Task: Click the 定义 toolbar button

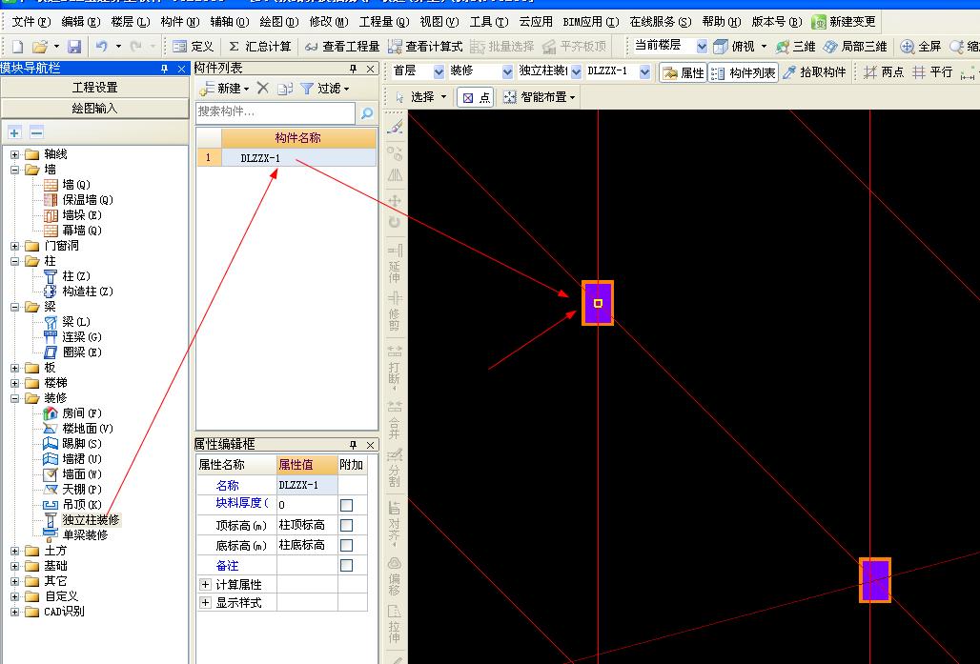Action: pyautogui.click(x=194, y=47)
